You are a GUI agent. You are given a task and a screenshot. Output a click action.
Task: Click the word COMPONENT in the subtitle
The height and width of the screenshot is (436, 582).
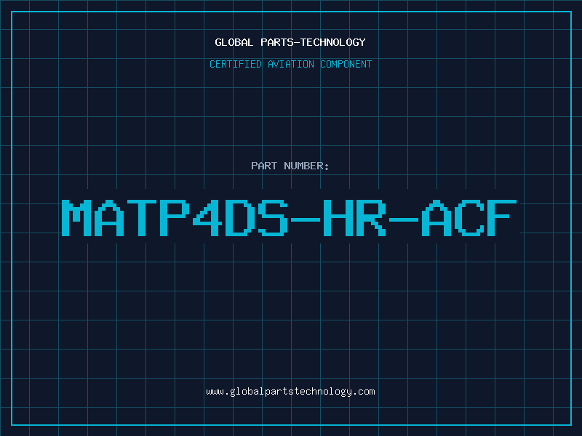click(345, 64)
